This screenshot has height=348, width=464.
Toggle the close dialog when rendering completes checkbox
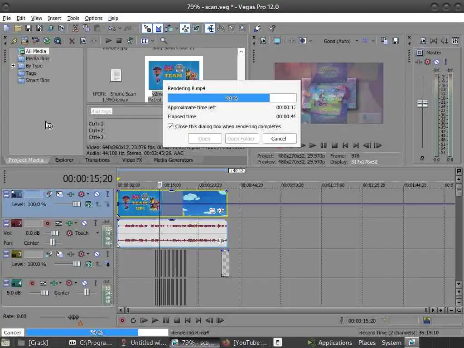tap(170, 126)
